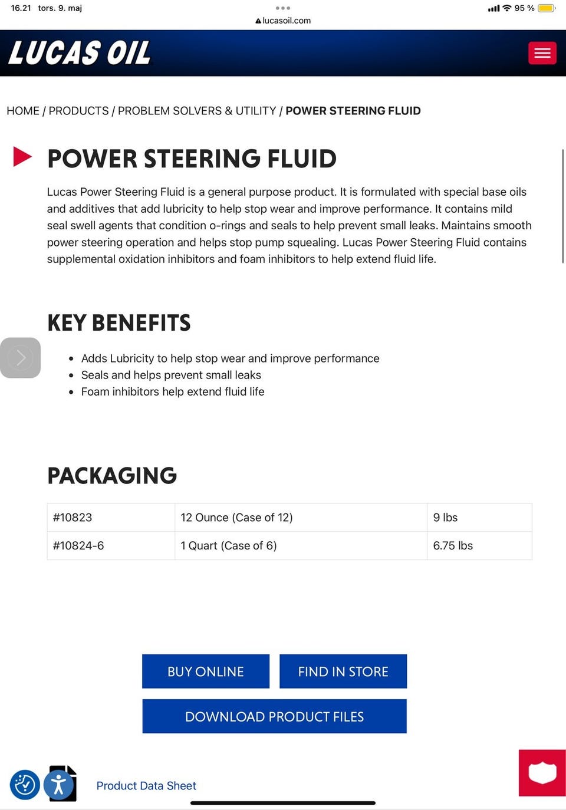This screenshot has width=566, height=810.
Task: Click the FIND IN STORE button
Action: (343, 671)
